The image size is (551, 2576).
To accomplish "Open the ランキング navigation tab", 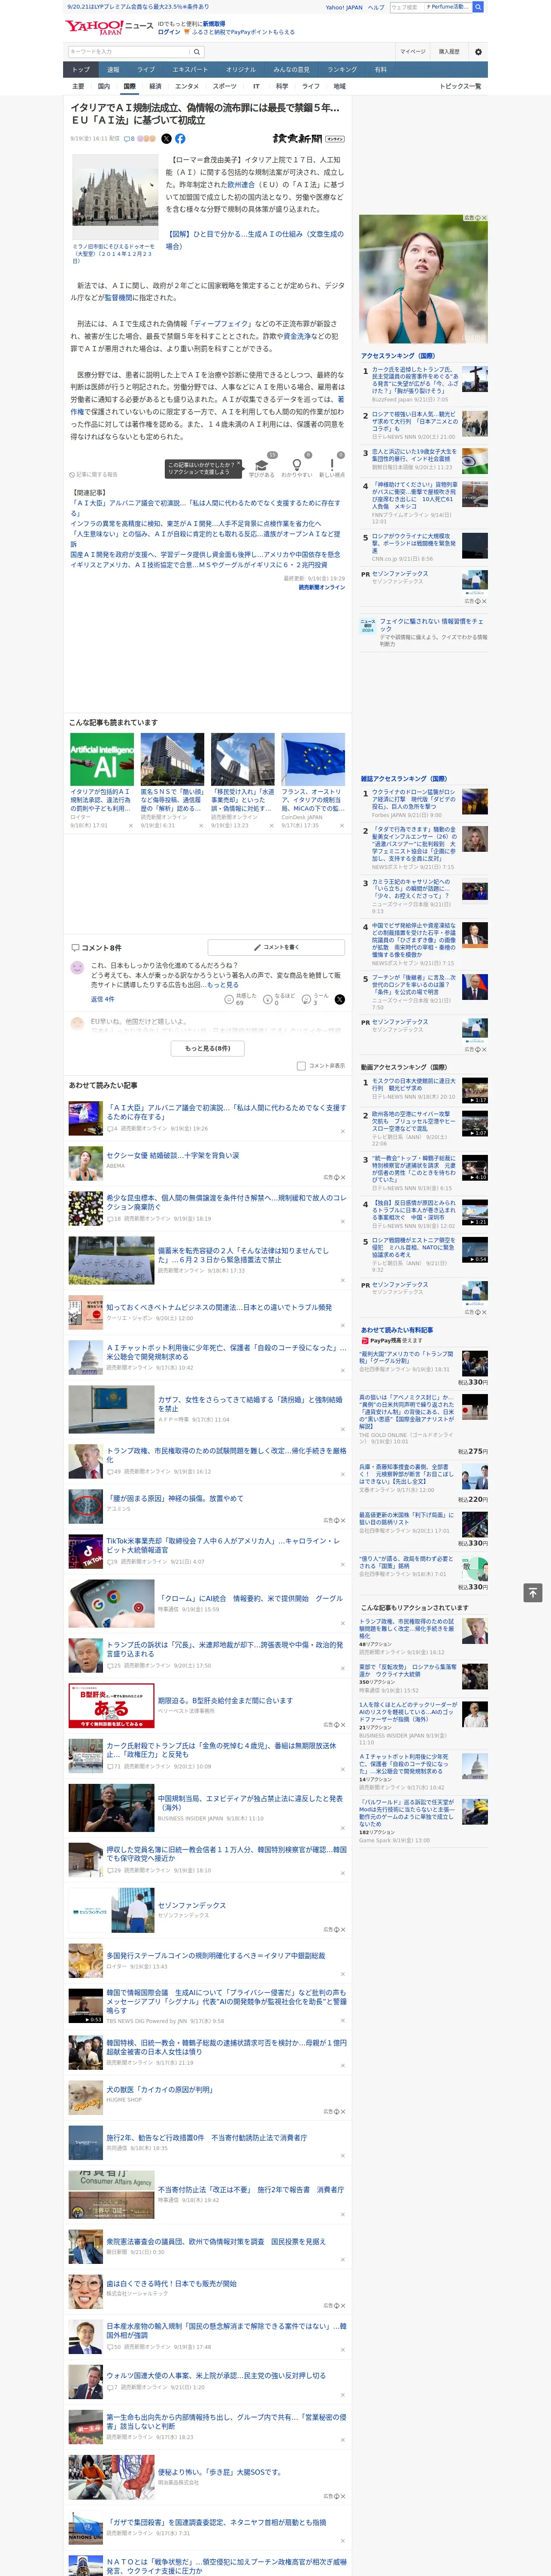I will (342, 70).
